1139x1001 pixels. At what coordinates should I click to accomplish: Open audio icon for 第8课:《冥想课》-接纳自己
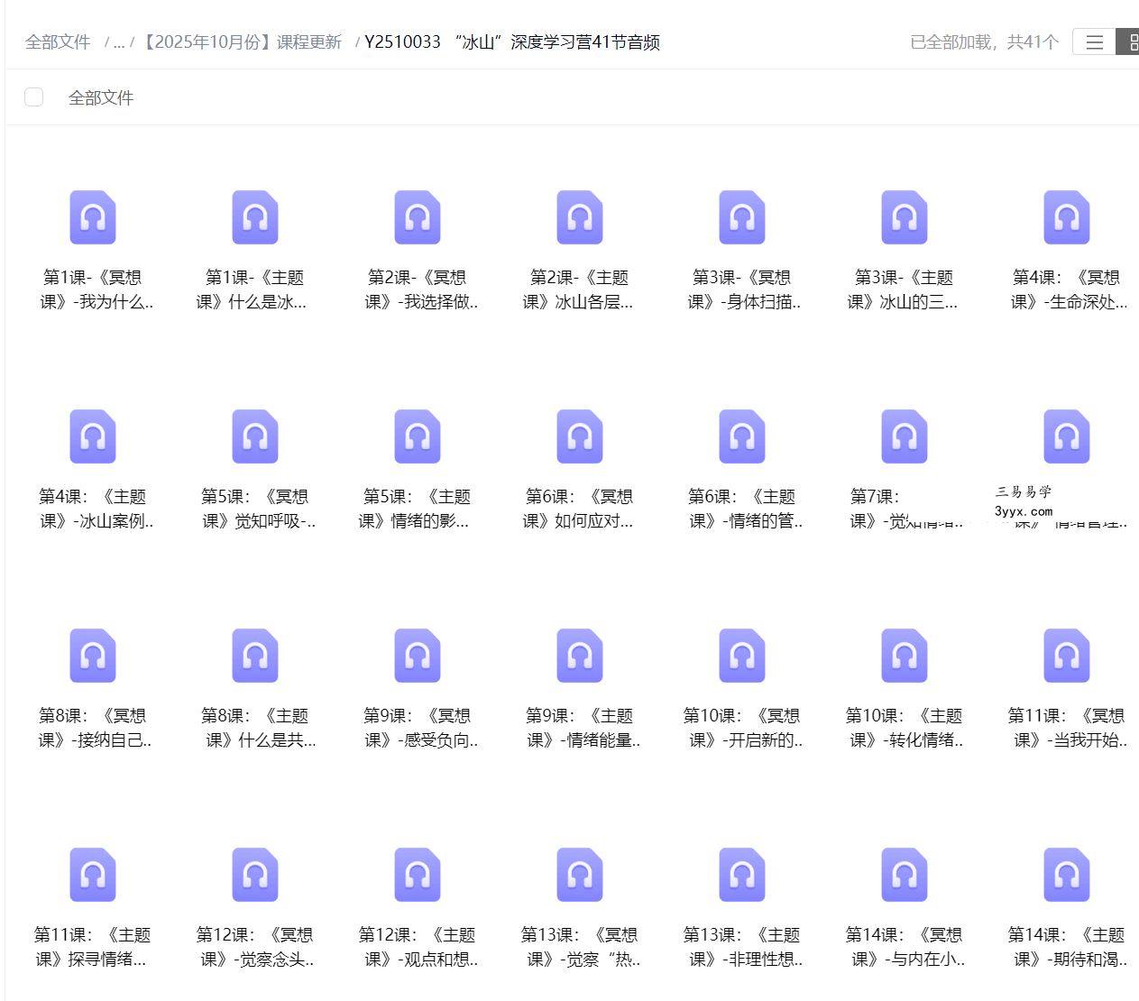pyautogui.click(x=93, y=656)
